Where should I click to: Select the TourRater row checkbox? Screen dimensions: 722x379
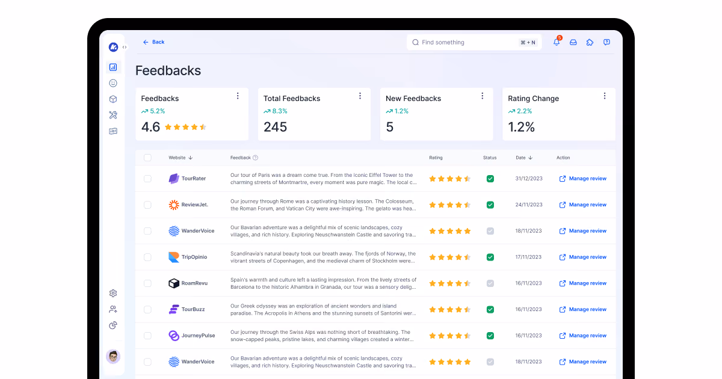[x=147, y=179]
